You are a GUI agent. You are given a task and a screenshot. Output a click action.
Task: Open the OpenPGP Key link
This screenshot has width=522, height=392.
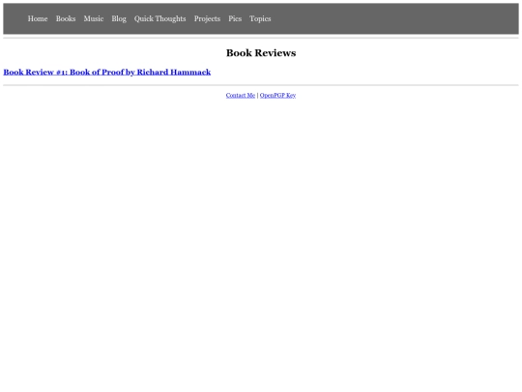click(277, 95)
